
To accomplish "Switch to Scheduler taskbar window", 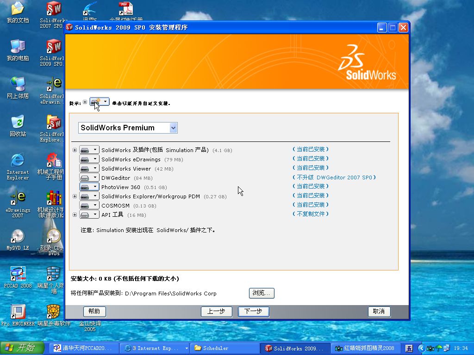I will (225, 348).
